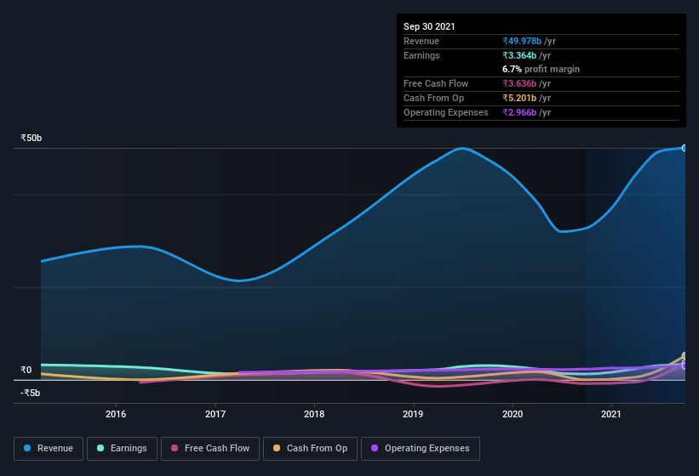The image size is (699, 476).
Task: Click the ₹49.978b revenue value
Action: coord(522,41)
